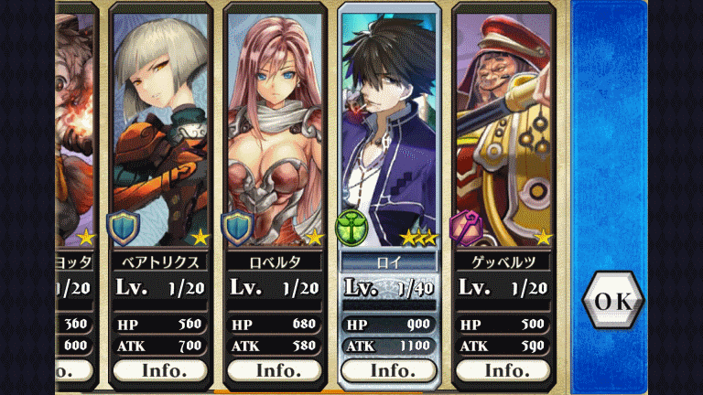Screen dimensions: 703x395
Task: Click the single star on ゲッベルツ card
Action: click(x=543, y=238)
